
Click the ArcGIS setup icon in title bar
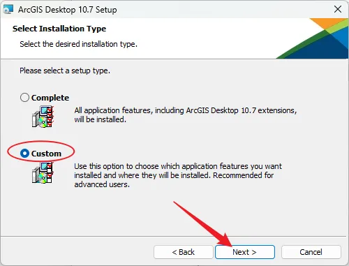8,9
